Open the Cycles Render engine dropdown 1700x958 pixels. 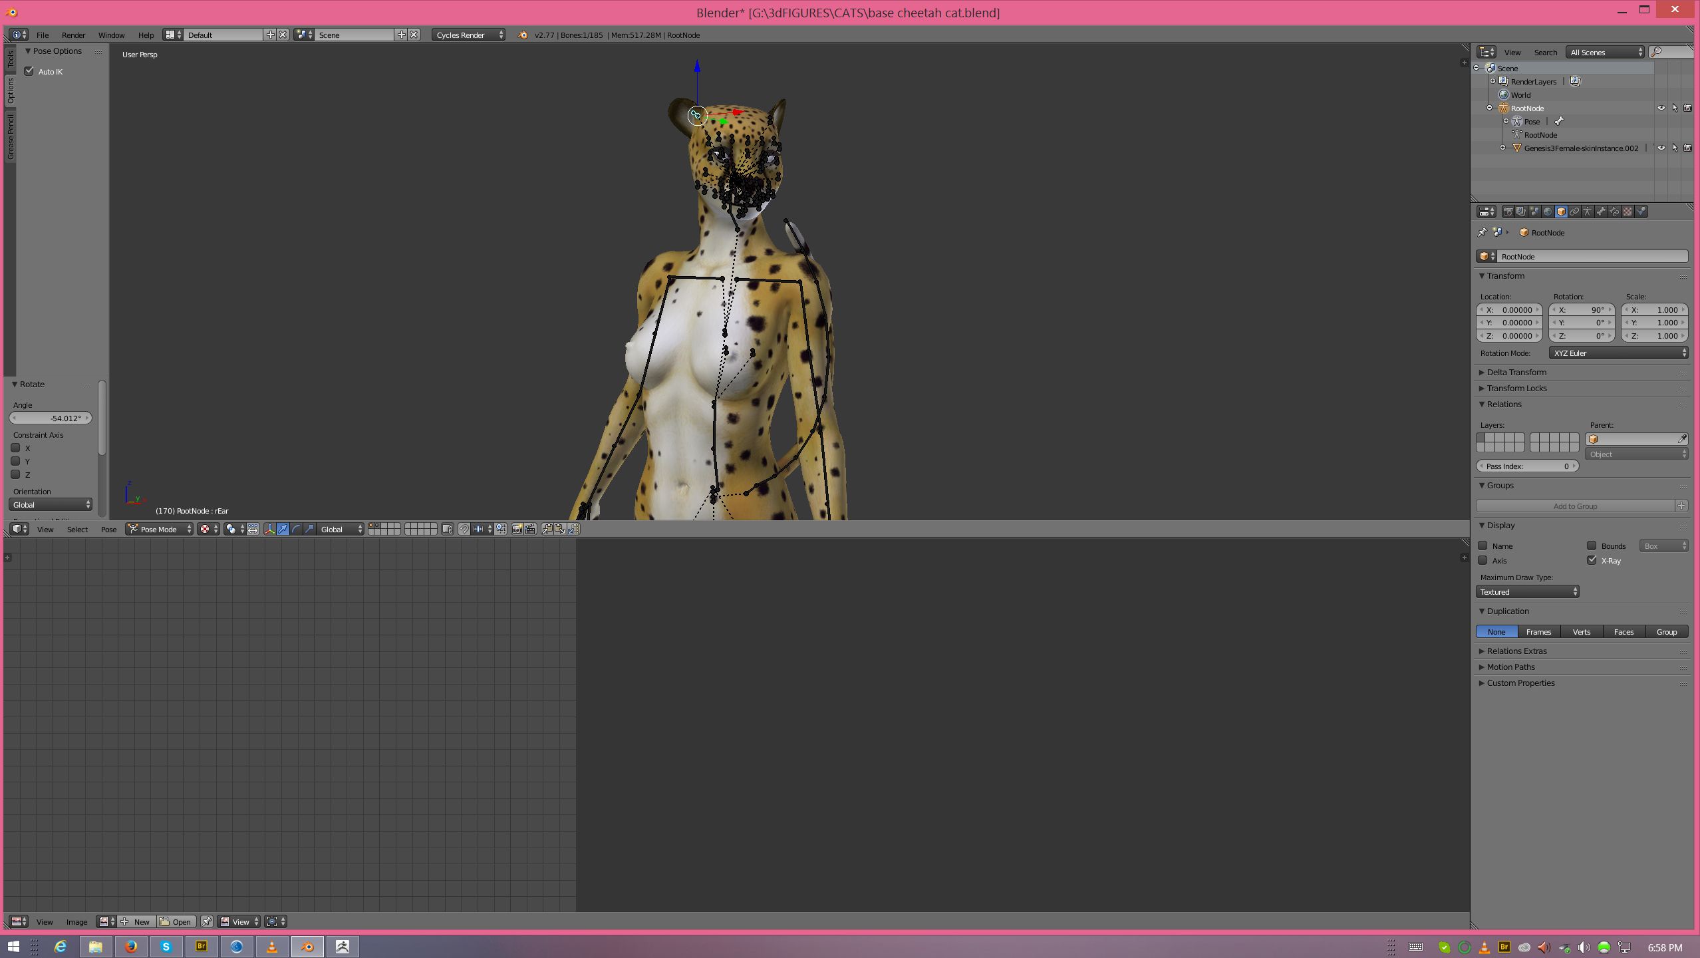pyautogui.click(x=468, y=35)
